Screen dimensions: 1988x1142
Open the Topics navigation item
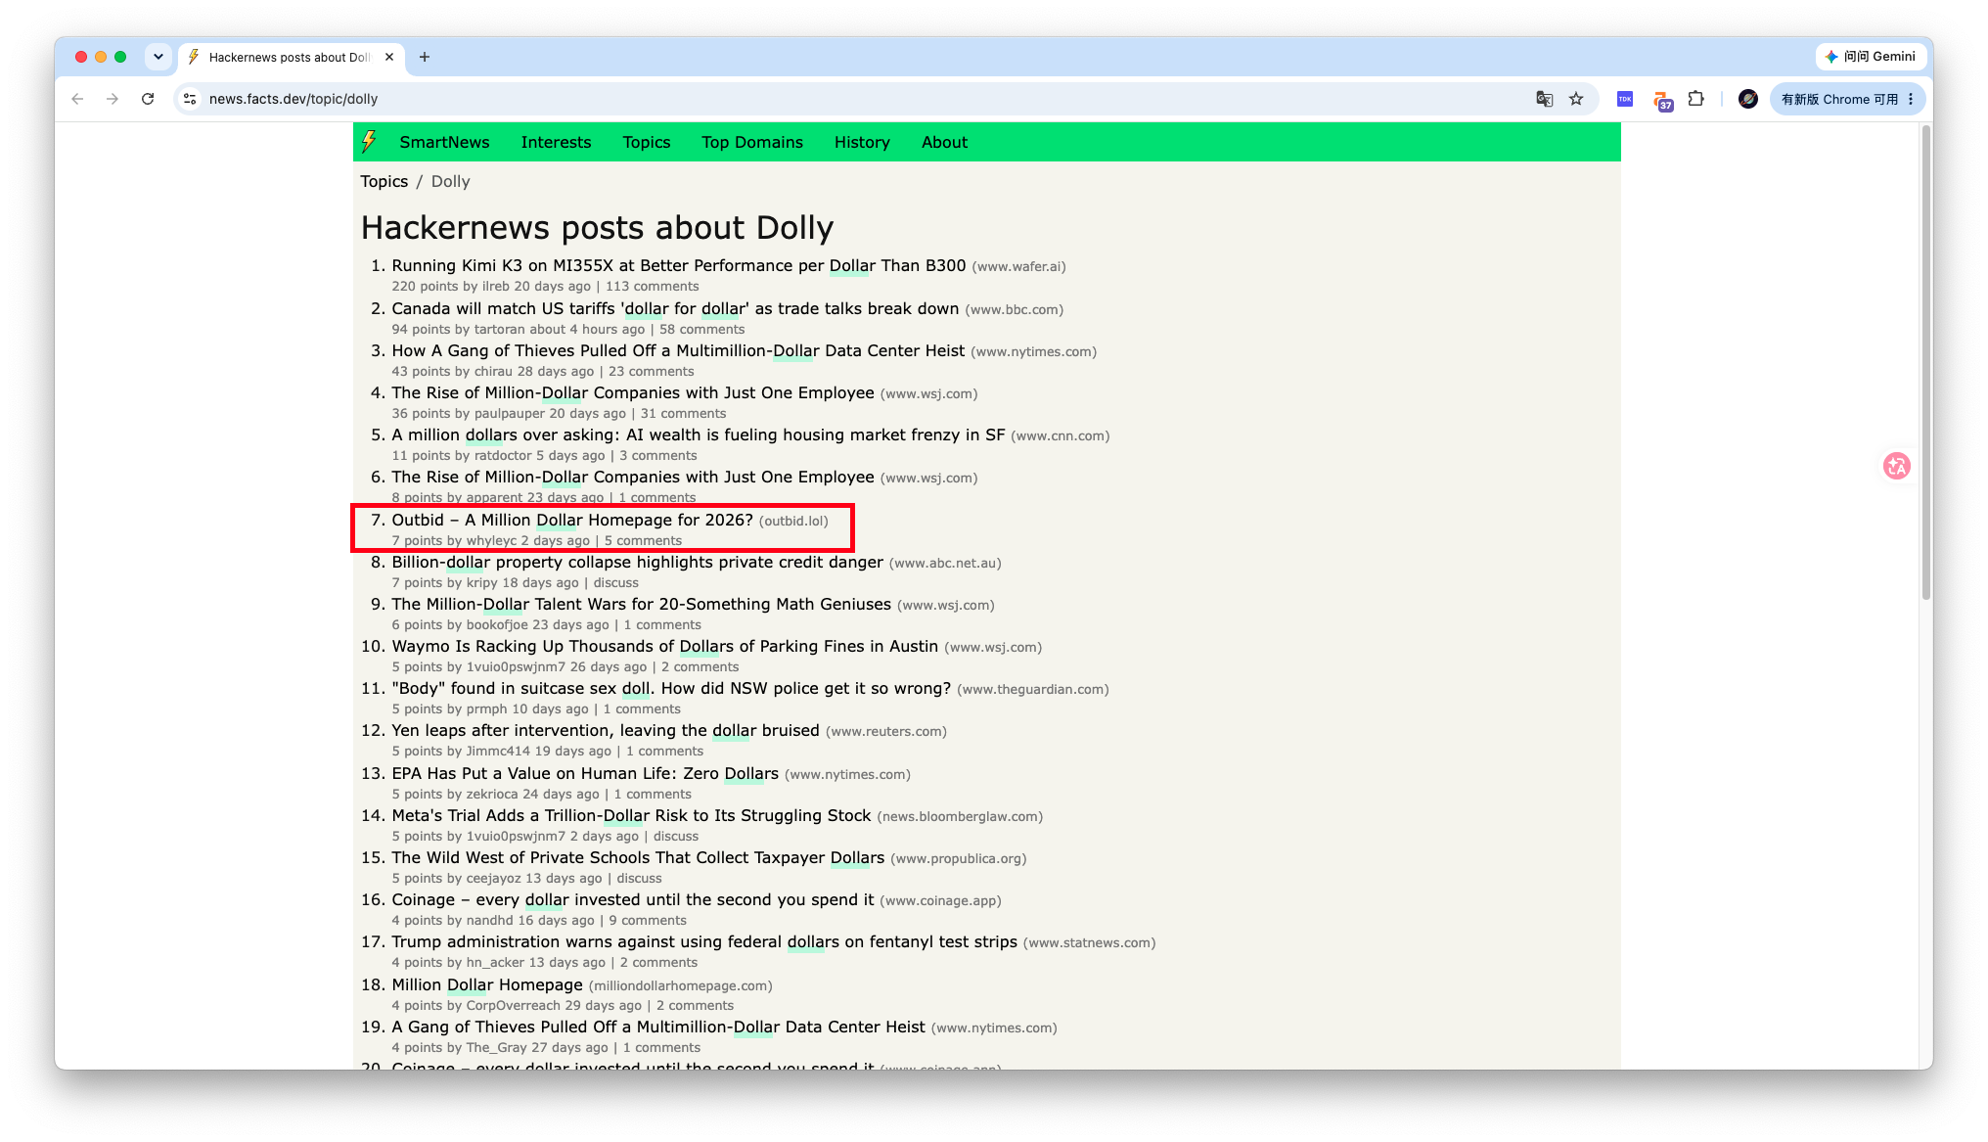pyautogui.click(x=647, y=142)
